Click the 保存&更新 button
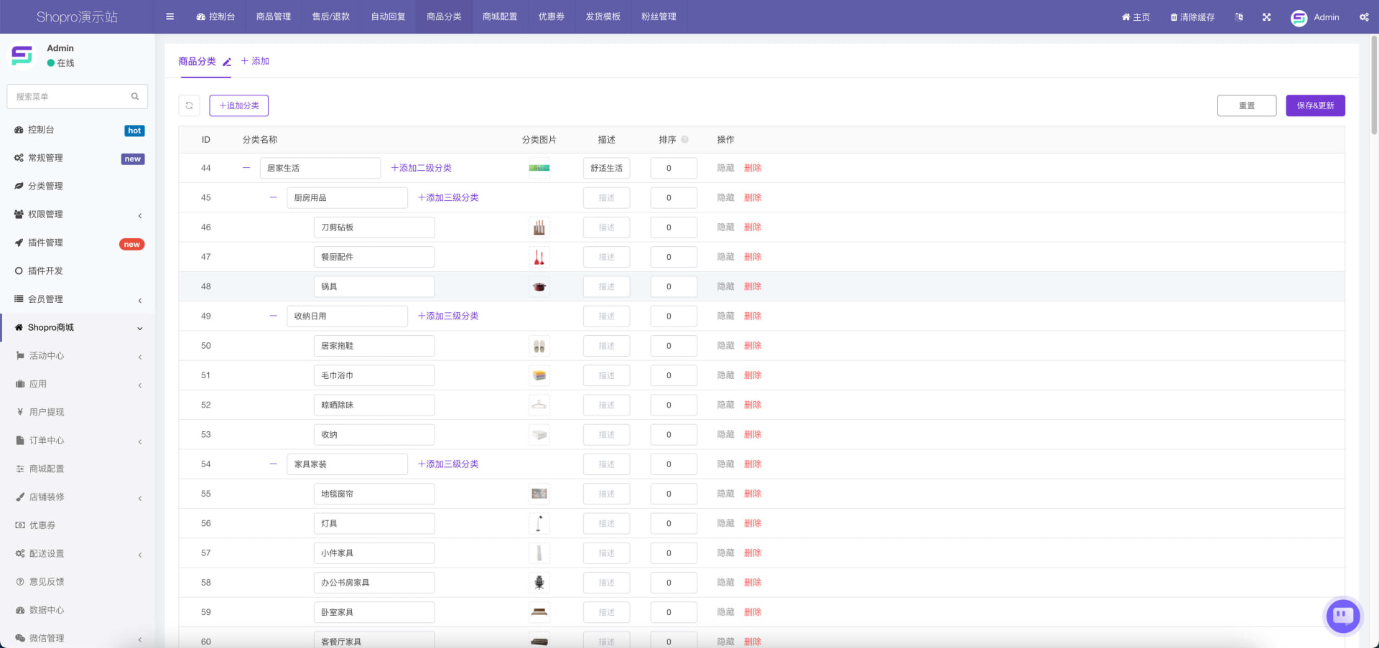The width and height of the screenshot is (1379, 648). [1315, 105]
